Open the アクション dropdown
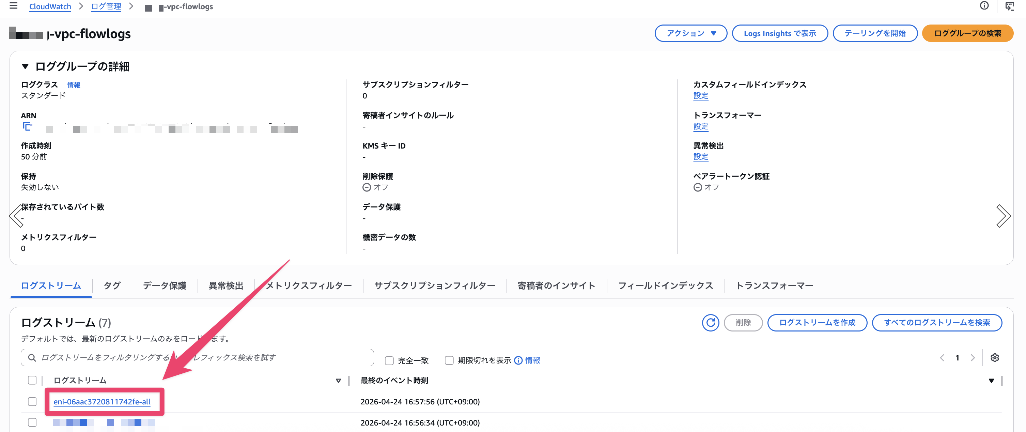Screen dimensions: 1026x432 click(x=691, y=33)
